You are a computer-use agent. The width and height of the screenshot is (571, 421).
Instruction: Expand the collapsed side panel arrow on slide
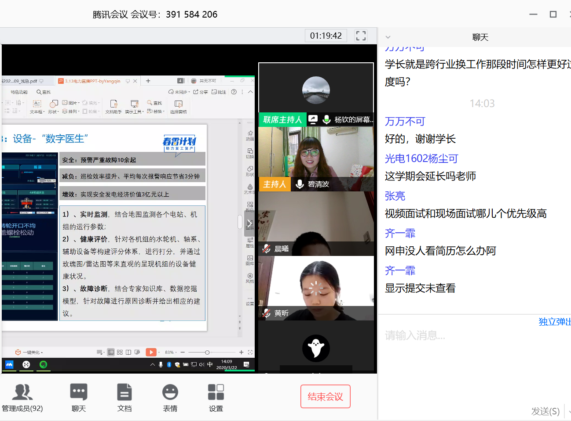tap(249, 223)
